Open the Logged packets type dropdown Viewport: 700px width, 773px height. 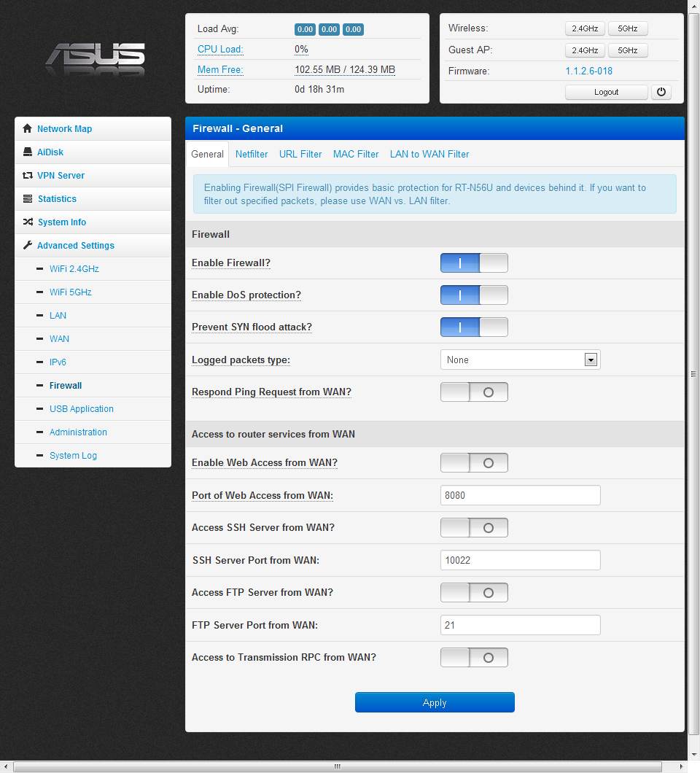point(520,360)
